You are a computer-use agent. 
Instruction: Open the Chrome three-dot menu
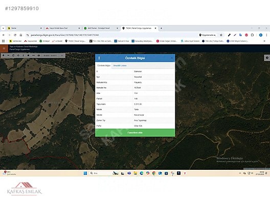click(266, 35)
